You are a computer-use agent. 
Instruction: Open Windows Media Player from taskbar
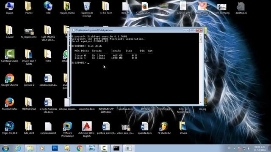42,148
